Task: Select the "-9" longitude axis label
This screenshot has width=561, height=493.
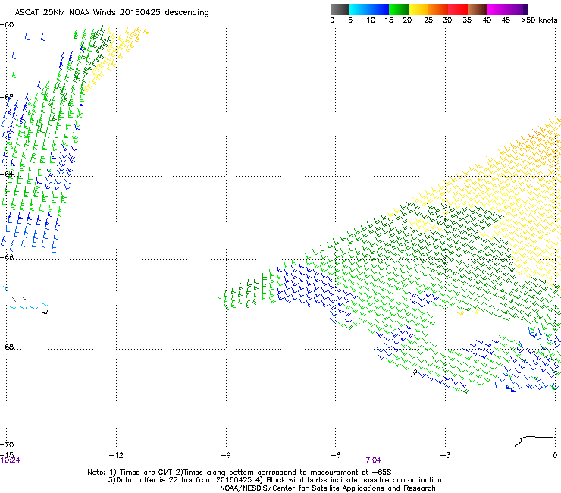Action: 226,455
